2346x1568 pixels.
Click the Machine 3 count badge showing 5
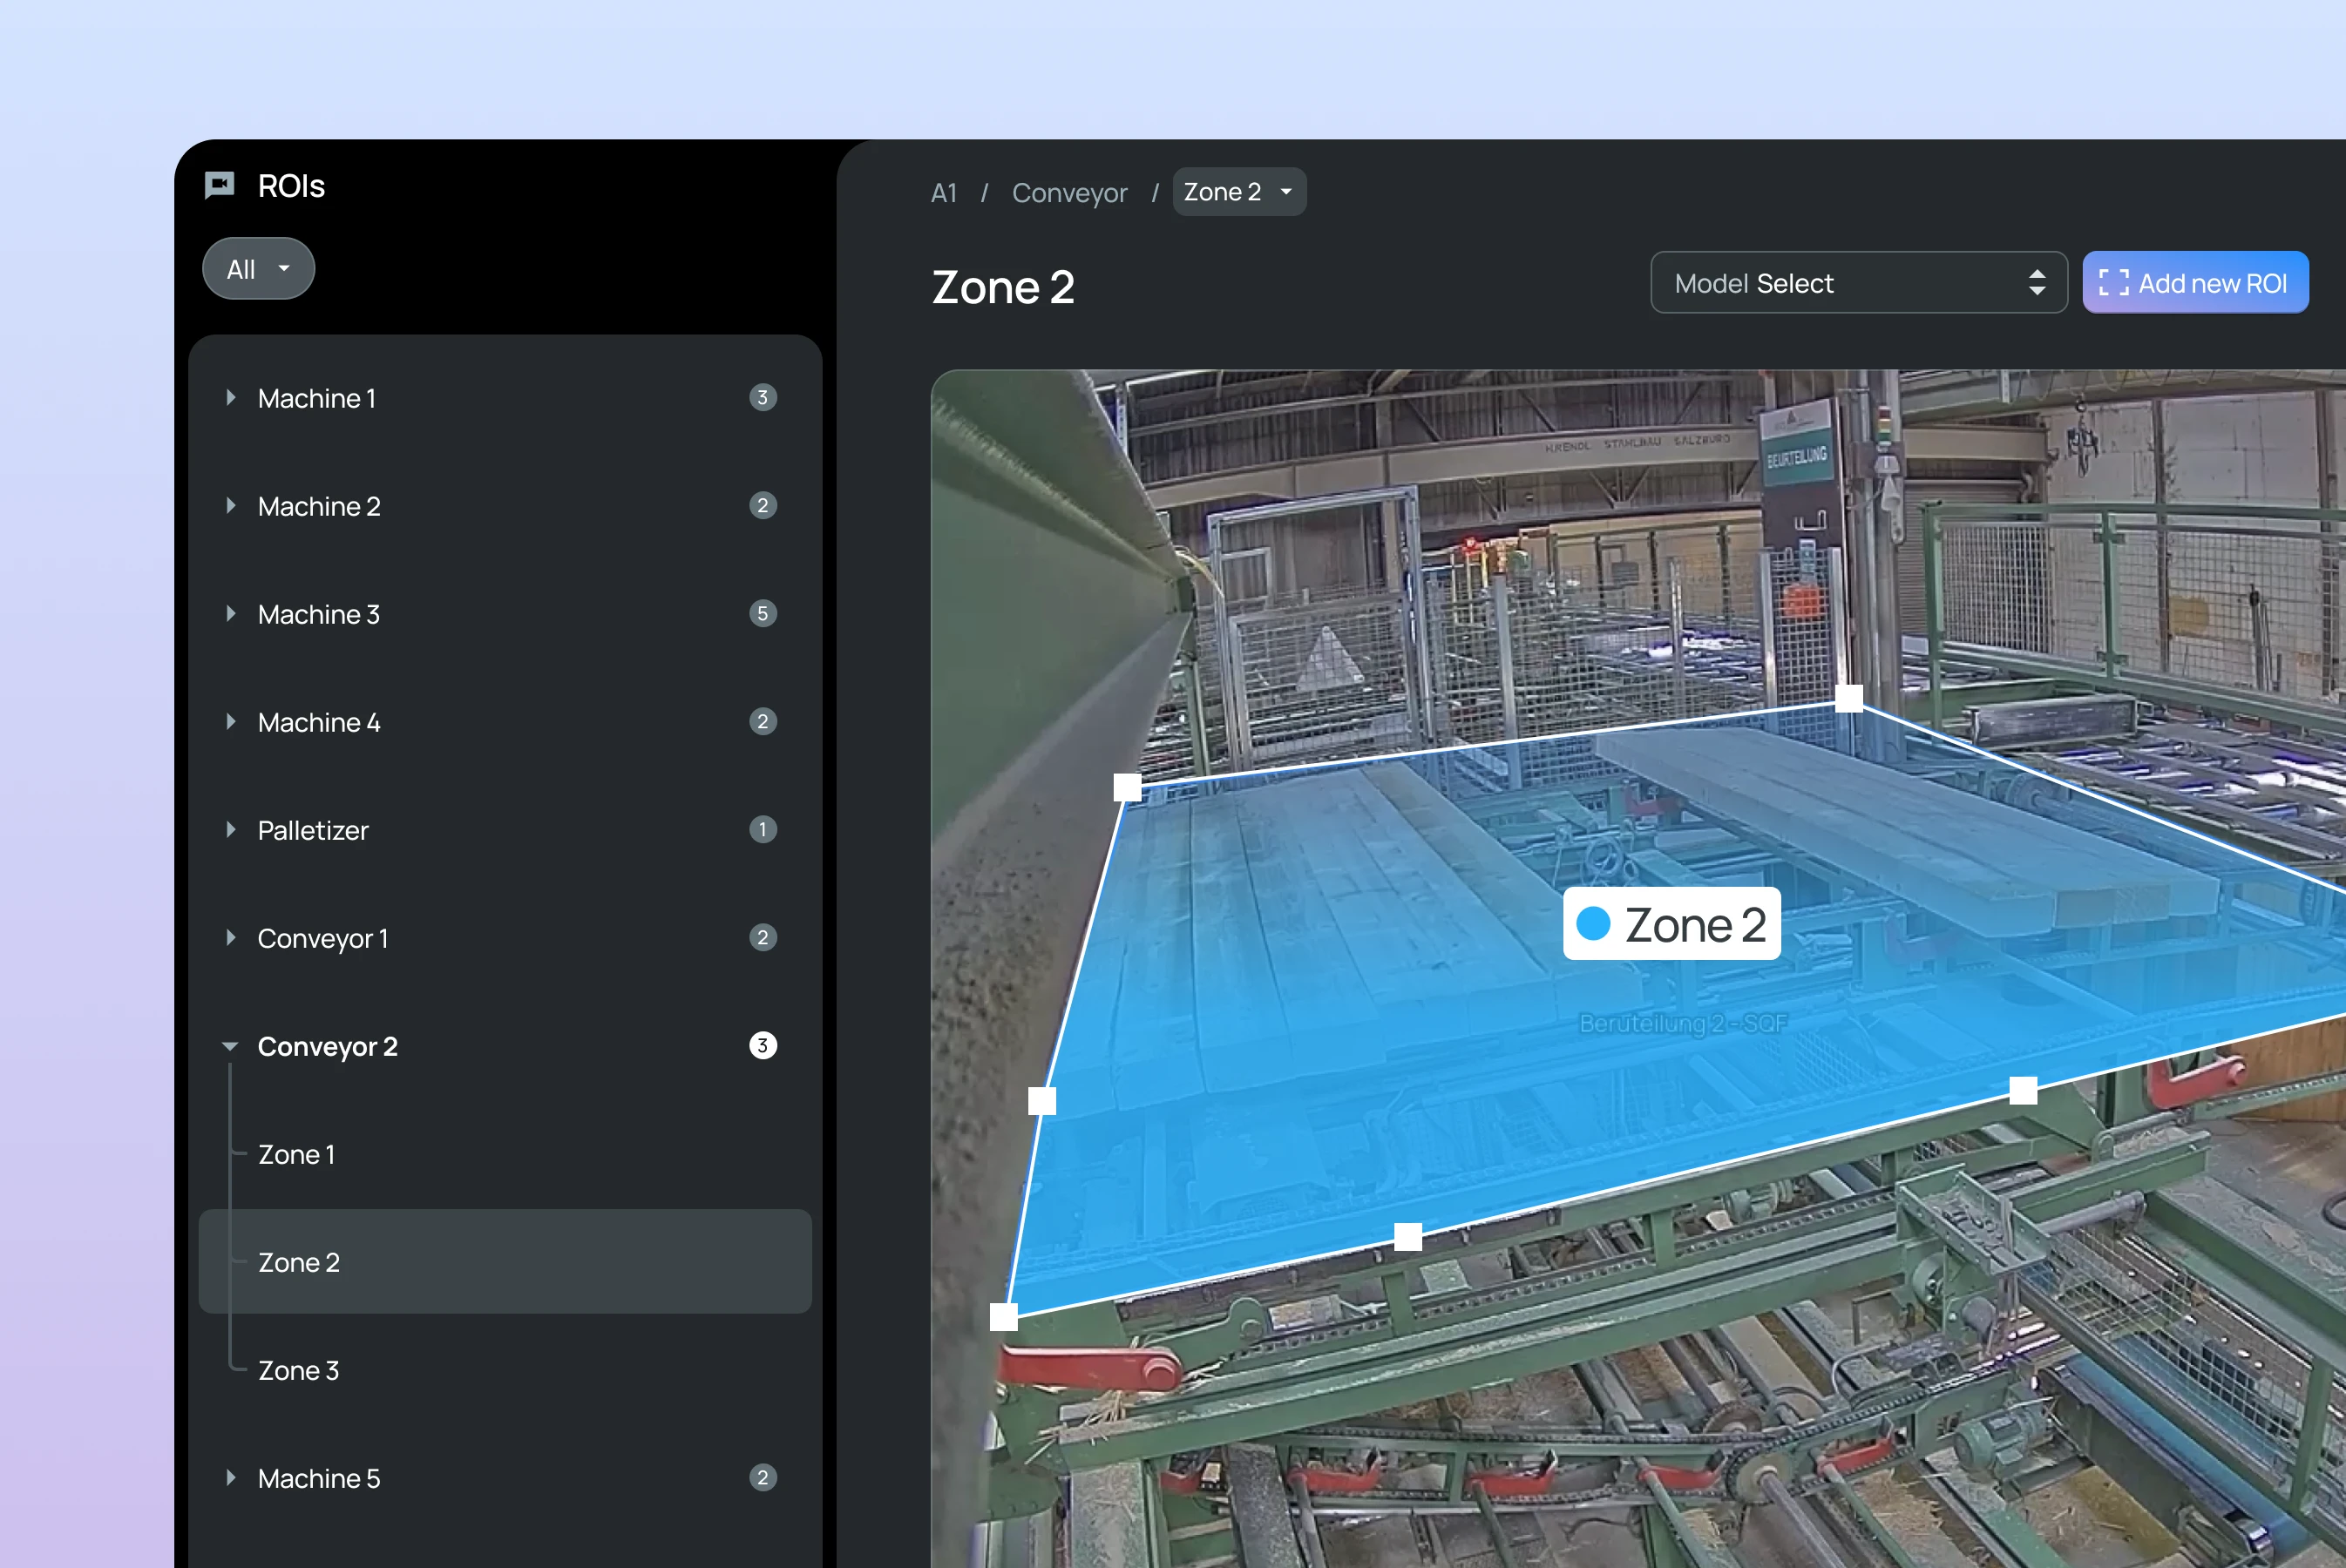tap(763, 613)
